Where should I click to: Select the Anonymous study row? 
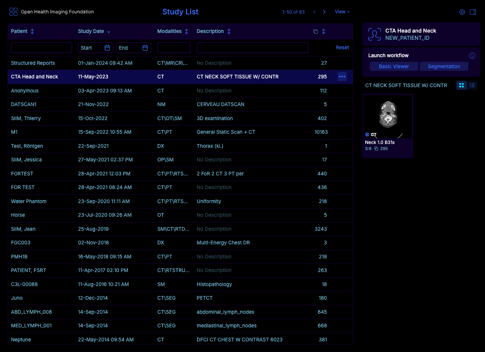point(180,91)
